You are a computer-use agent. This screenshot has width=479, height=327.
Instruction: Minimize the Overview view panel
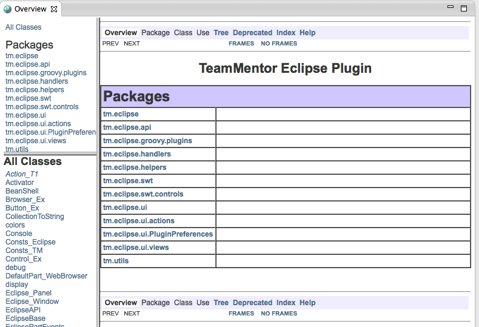451,8
